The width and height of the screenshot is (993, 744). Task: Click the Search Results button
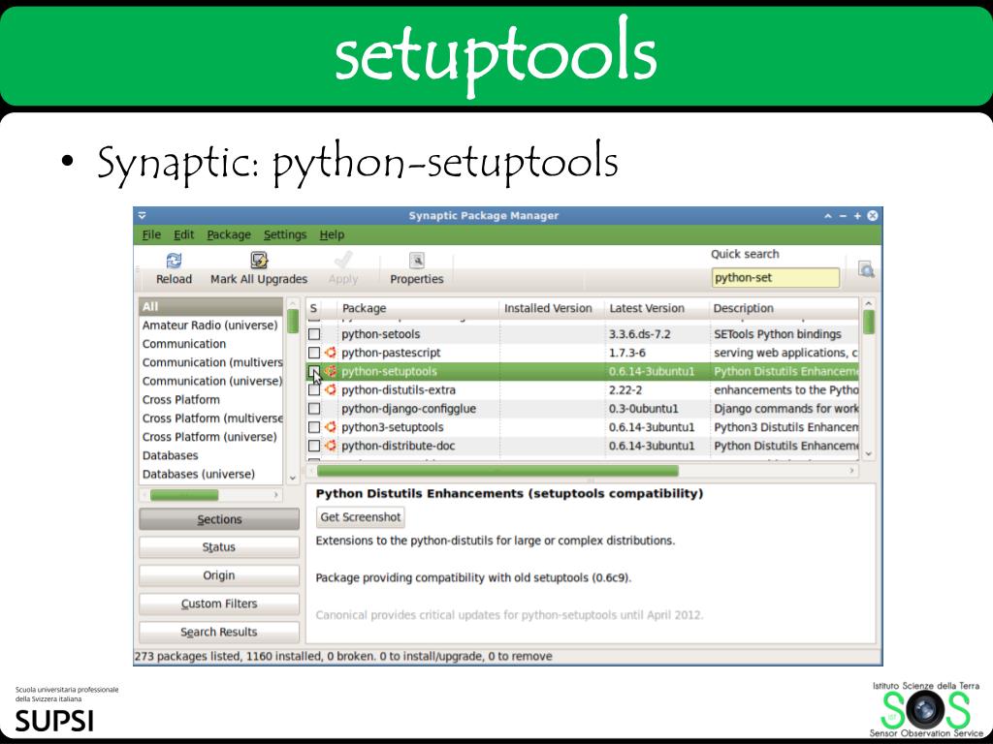(219, 632)
